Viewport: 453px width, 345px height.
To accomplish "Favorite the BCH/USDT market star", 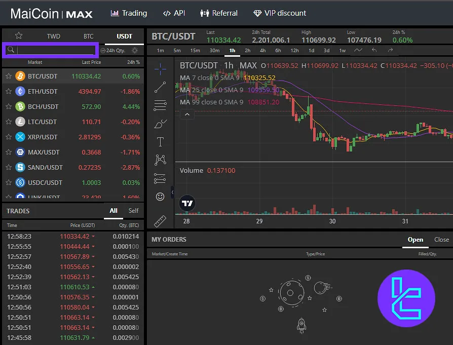I will (9, 106).
